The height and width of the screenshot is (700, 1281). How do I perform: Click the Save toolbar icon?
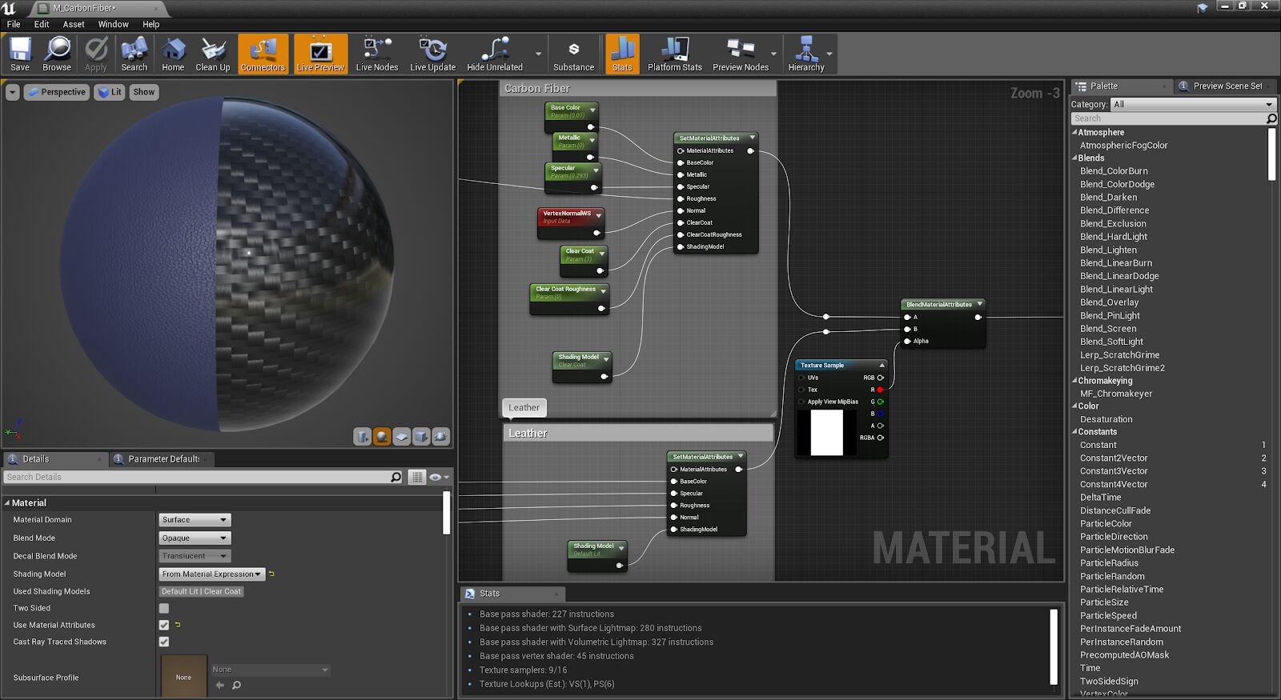click(20, 54)
